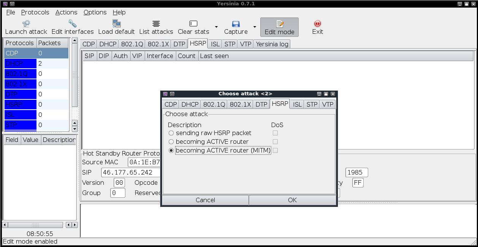This screenshot has width=478, height=247.
Task: Open the 802.1Q tab in main window
Action: [132, 44]
